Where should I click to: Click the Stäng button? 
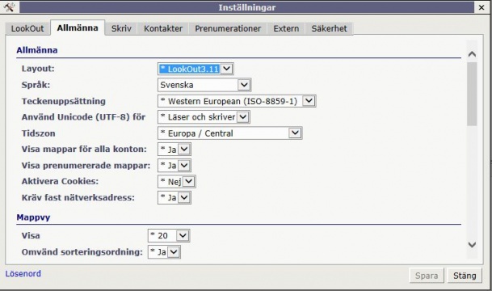[x=465, y=276]
